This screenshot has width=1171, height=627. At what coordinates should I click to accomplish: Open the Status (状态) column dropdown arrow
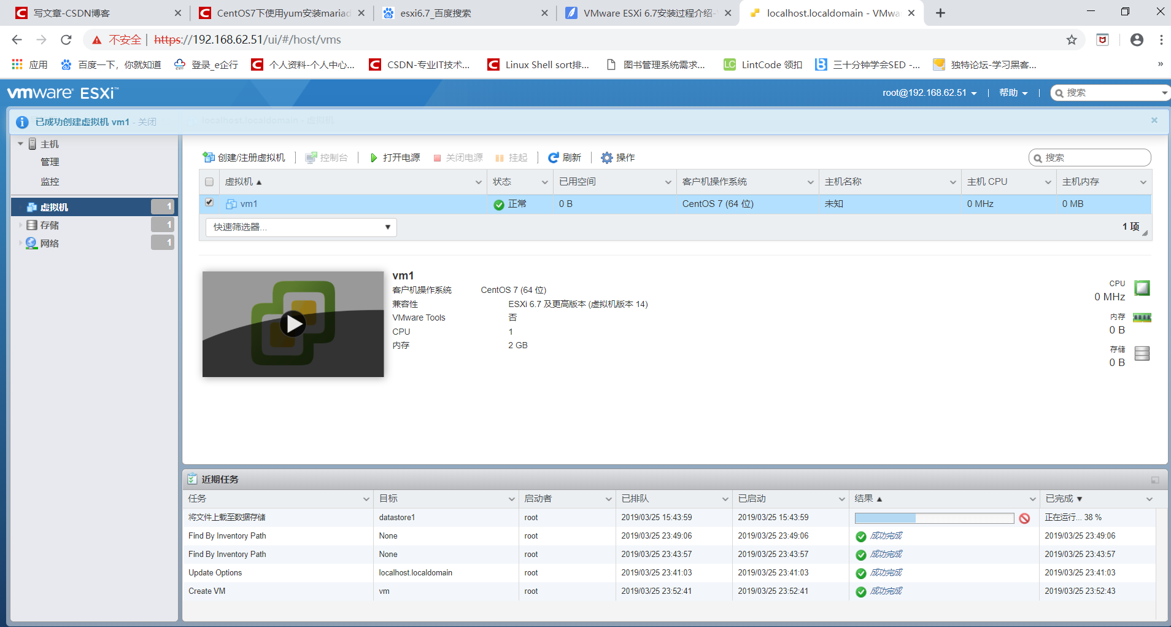(544, 182)
